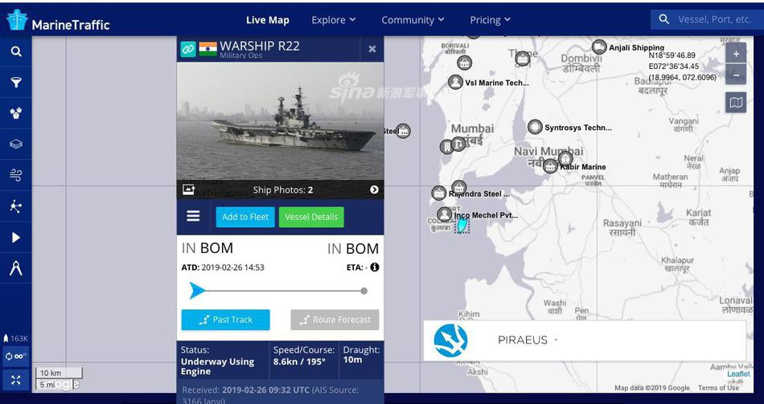This screenshot has width=764, height=404.
Task: Click the chain link icon beside WARSHIP R22
Action: (188, 49)
